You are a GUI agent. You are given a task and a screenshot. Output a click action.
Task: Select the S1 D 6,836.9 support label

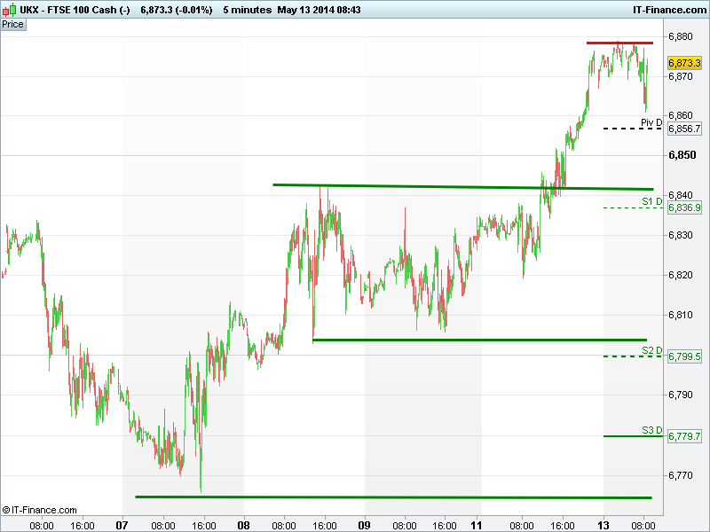click(x=684, y=207)
